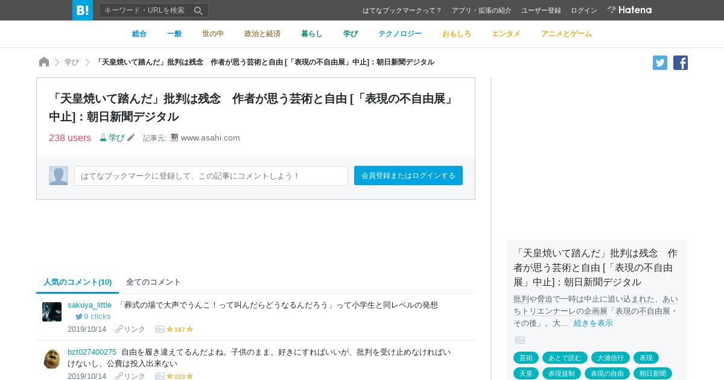The height and width of the screenshot is (380, 724).
Task: Click the 朝日新聞 tag
Action: (x=653, y=373)
